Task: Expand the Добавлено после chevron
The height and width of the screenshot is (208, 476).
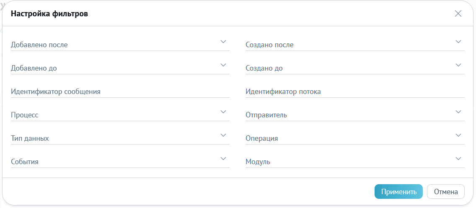Action: click(223, 42)
